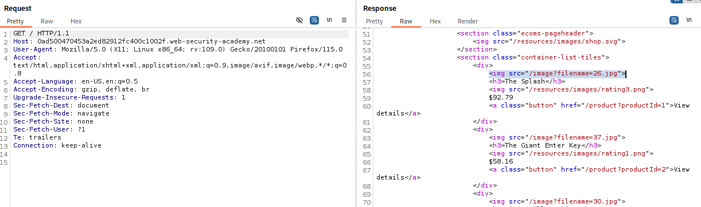Click the img filename=30.jpg line
This screenshot has height=207, width=701.
point(556,202)
